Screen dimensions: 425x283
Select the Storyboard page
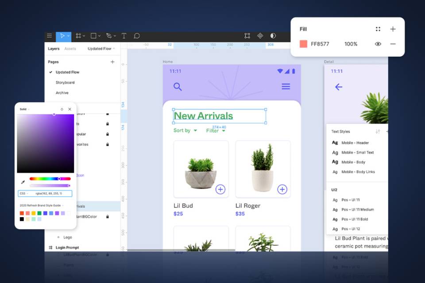click(x=66, y=82)
